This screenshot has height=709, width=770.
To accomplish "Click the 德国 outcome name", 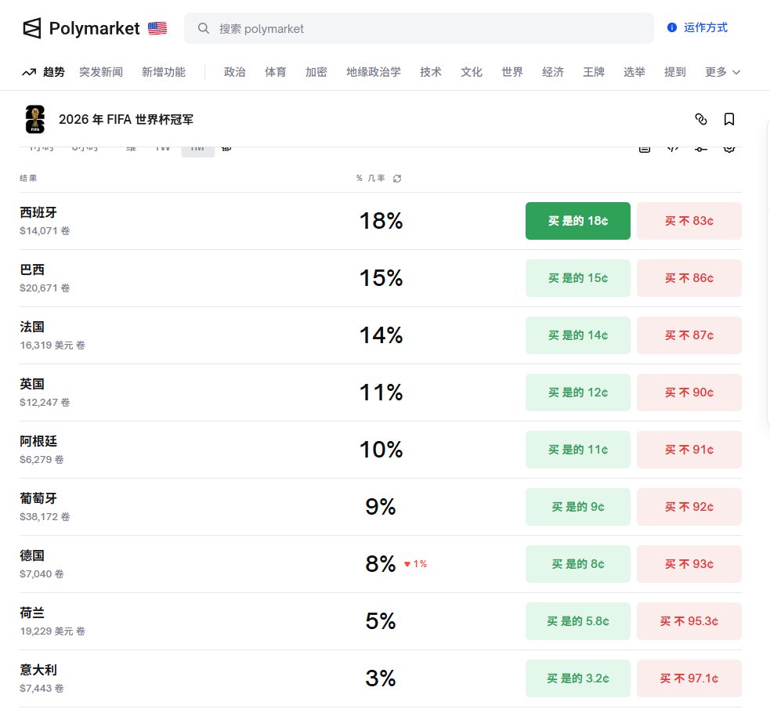I will [32, 555].
